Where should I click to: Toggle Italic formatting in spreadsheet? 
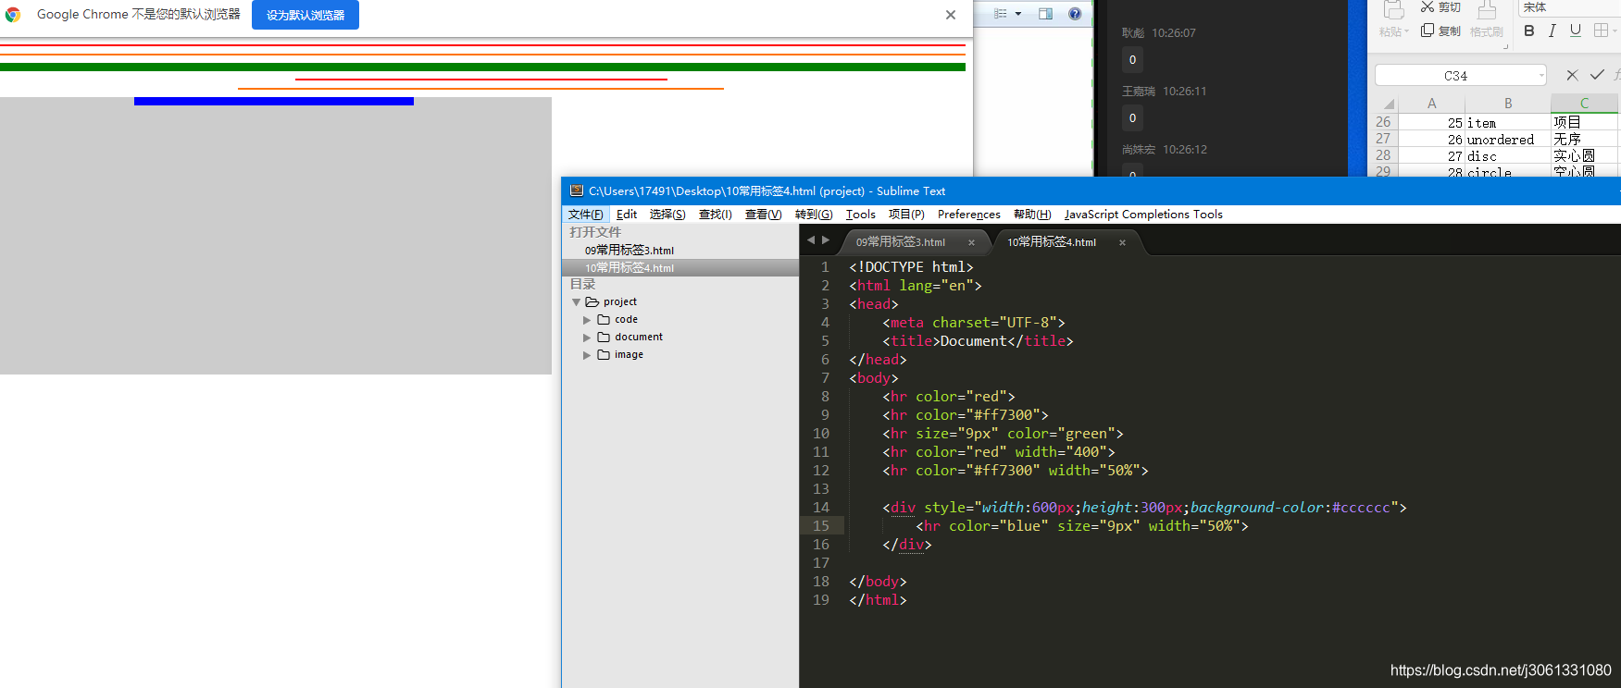point(1552,31)
